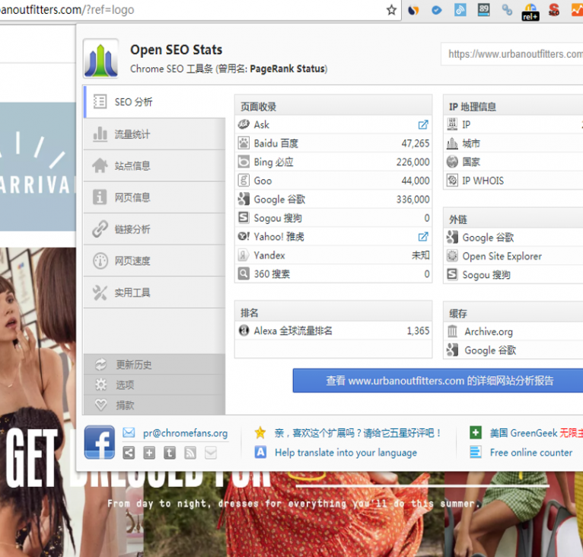
Task: Click Help translate into your language link
Action: (x=346, y=452)
